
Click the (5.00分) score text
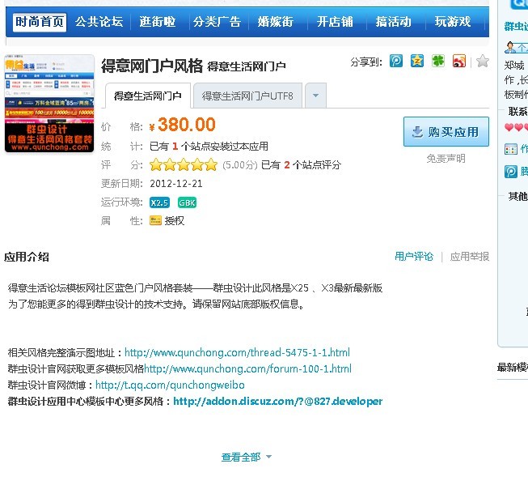240,165
